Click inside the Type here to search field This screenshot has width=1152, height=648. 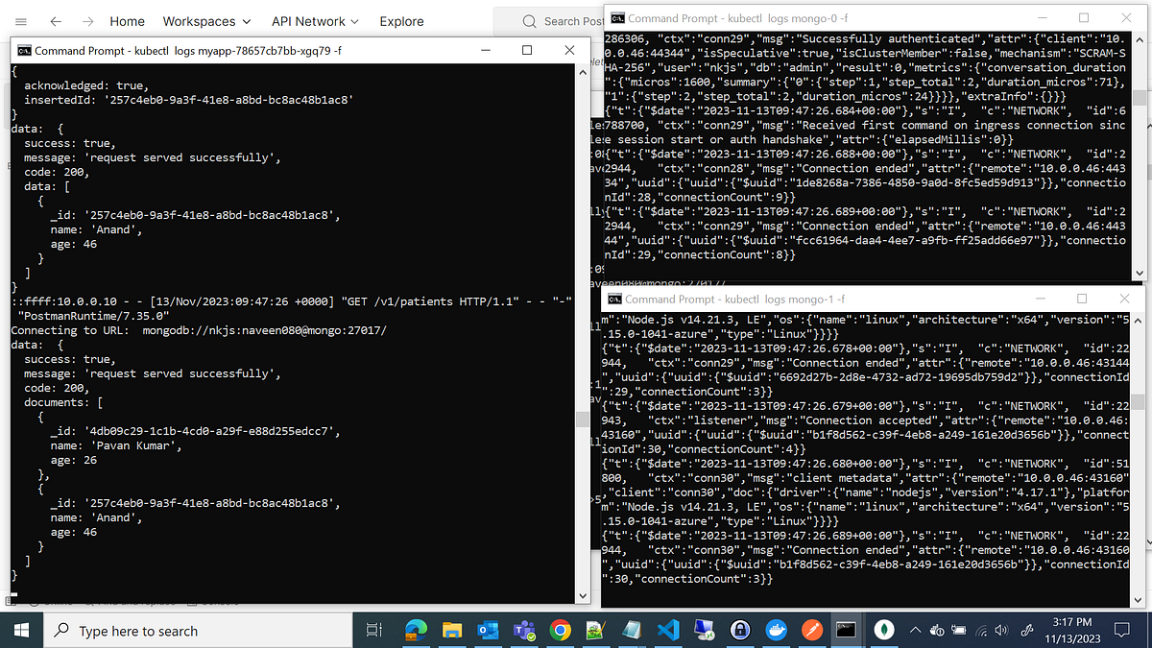[x=173, y=631]
